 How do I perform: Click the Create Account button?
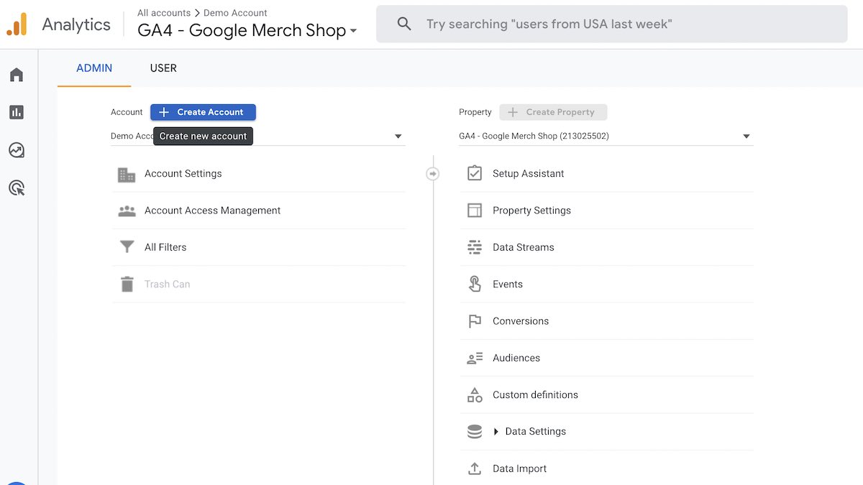(203, 112)
